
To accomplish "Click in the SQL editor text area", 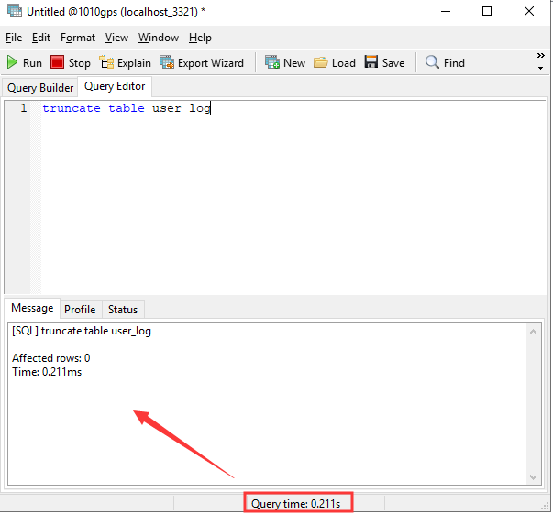I will click(x=293, y=197).
